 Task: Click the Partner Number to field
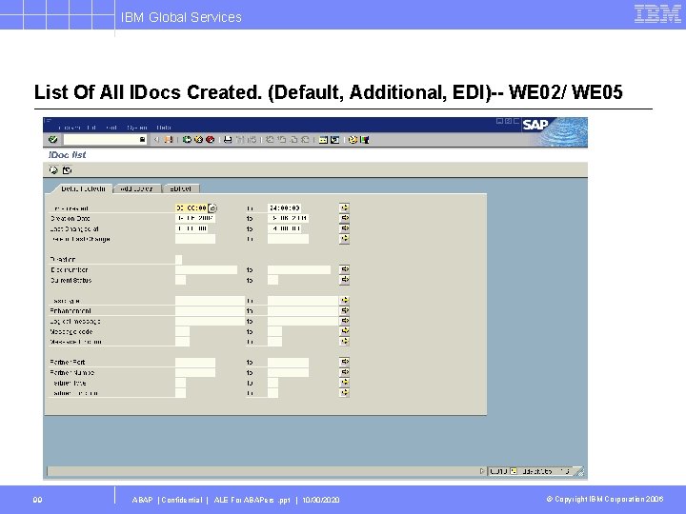click(289, 372)
